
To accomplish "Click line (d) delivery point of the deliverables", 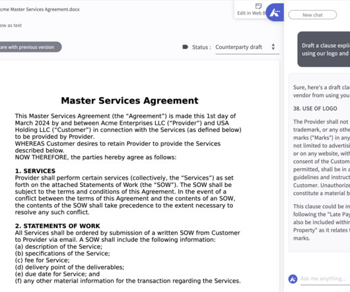I will [x=69, y=267].
